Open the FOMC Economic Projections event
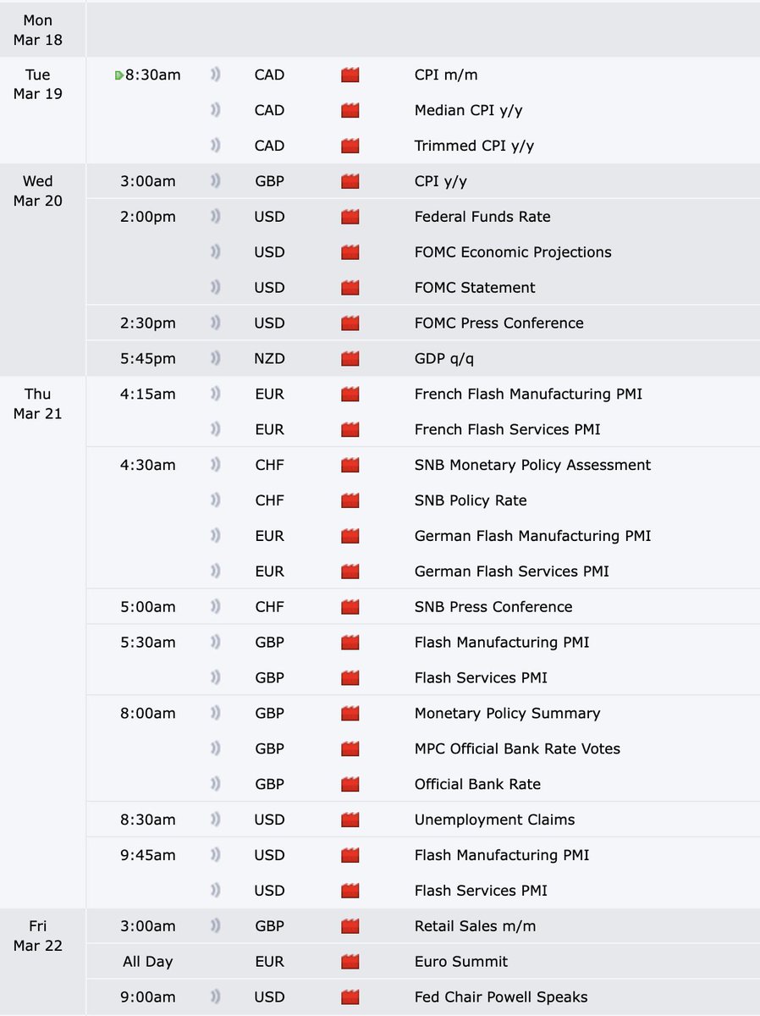Screen dimensions: 760x1016 [513, 252]
